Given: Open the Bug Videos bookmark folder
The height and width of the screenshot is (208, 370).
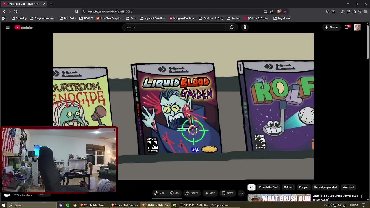Looking at the screenshot, I should (x=282, y=18).
